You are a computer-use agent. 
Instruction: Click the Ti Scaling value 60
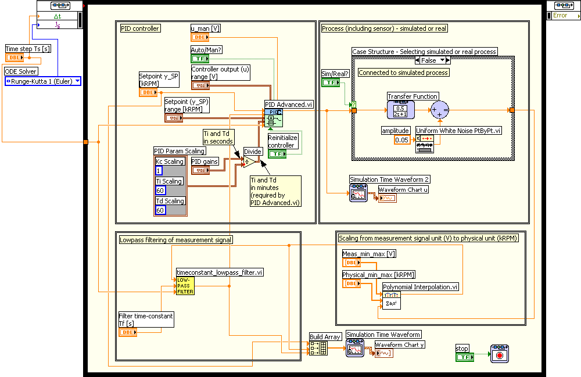[x=160, y=191]
